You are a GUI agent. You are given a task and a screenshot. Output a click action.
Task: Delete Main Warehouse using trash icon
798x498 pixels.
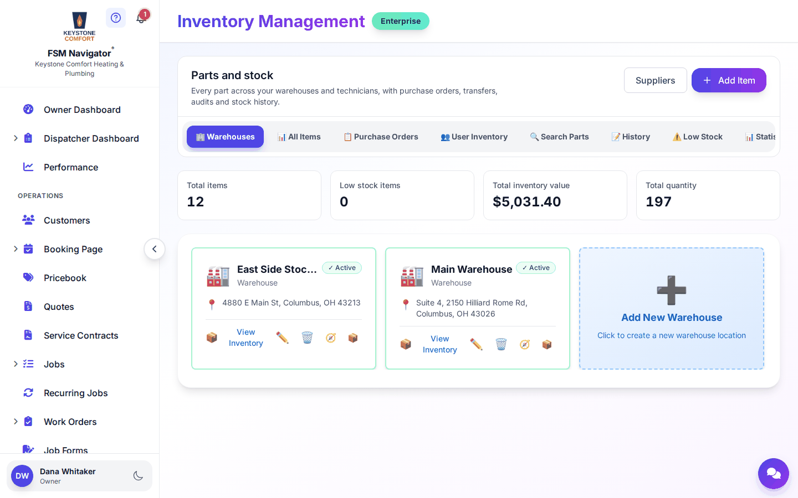pos(501,344)
